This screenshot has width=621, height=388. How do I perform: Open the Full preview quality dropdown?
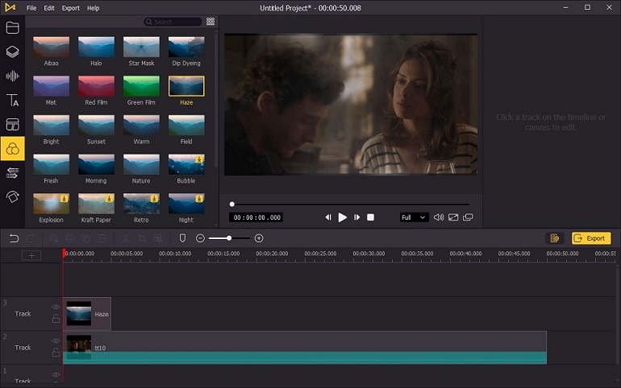click(x=414, y=217)
